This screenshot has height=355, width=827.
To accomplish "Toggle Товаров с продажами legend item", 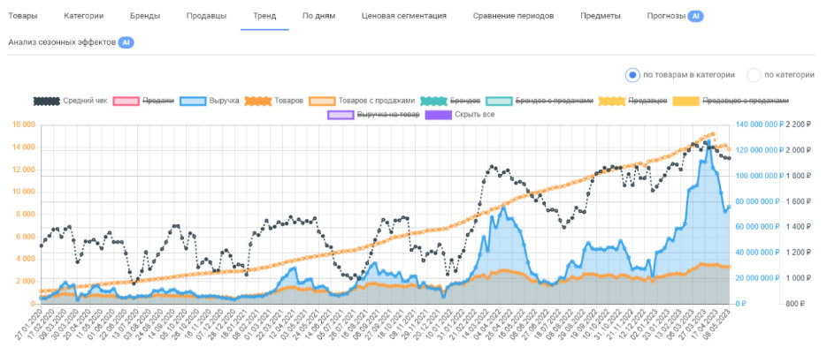I will (361, 101).
